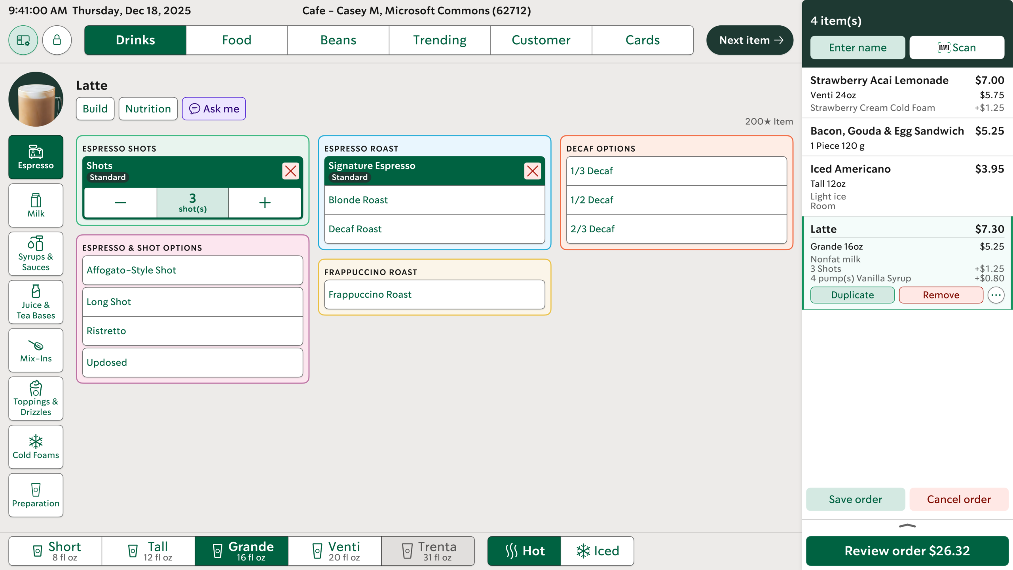Open the Syrups & Sauces category
The width and height of the screenshot is (1013, 570).
click(36, 254)
